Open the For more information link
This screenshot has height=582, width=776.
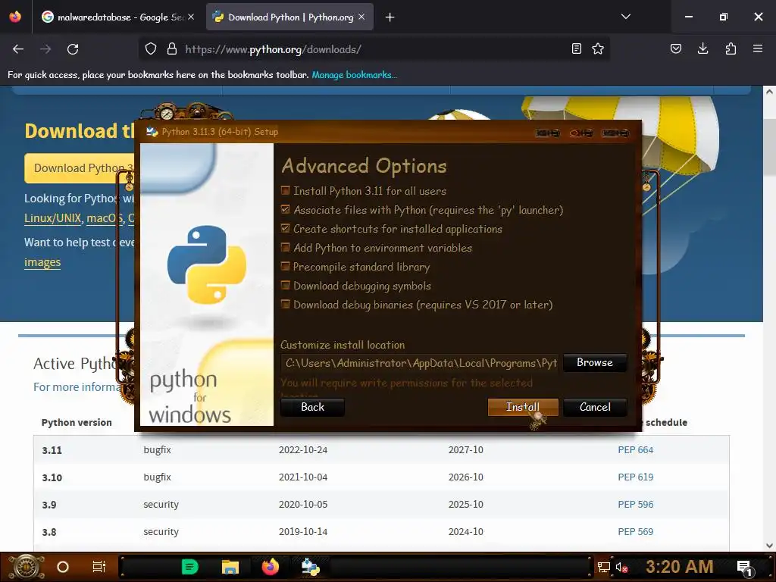77,387
